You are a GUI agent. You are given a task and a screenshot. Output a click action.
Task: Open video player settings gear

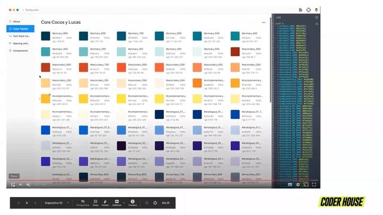click(x=298, y=185)
